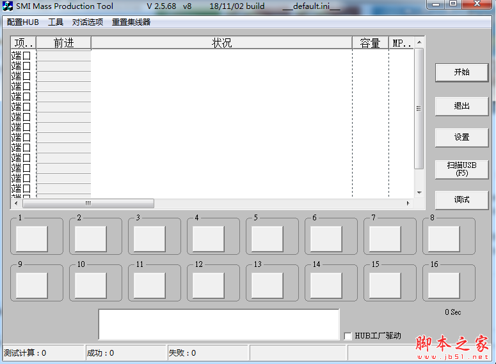Tick the fifth port row checkbox
Image resolution: width=496 pixels, height=364 pixels.
(27, 96)
